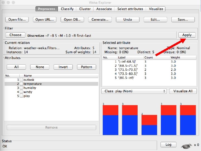
Task: Open the Visualize tab
Action: tap(156, 9)
